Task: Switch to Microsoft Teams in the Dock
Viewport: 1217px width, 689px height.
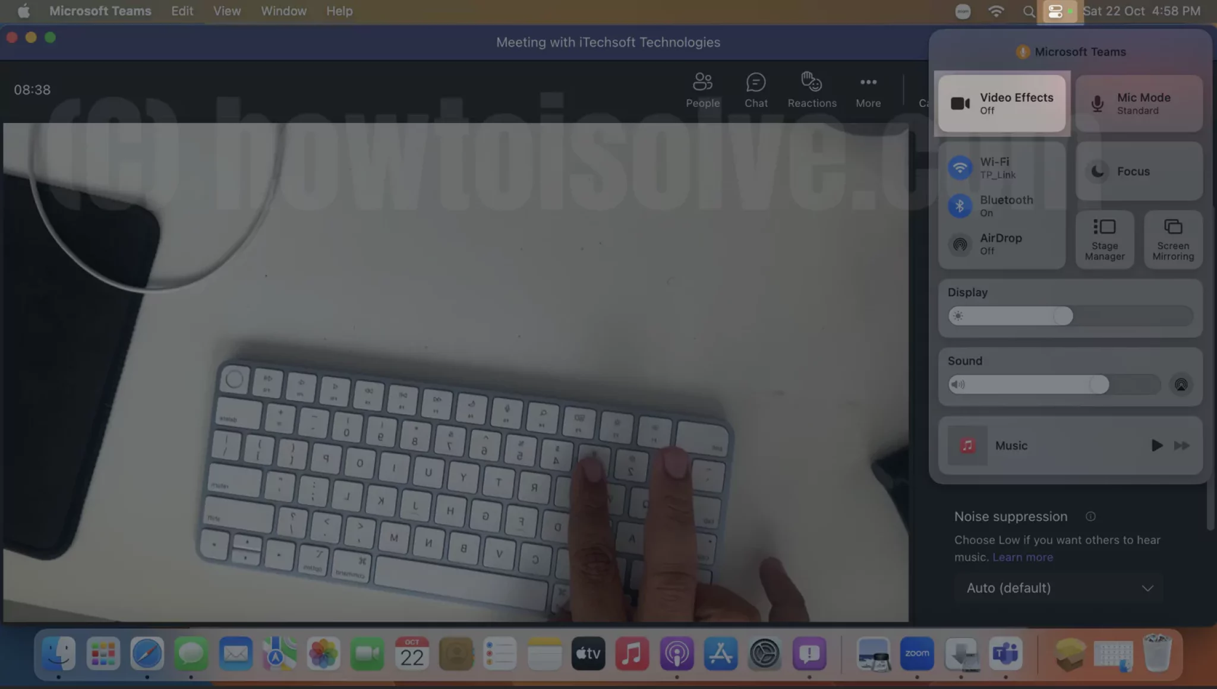Action: 1005,654
